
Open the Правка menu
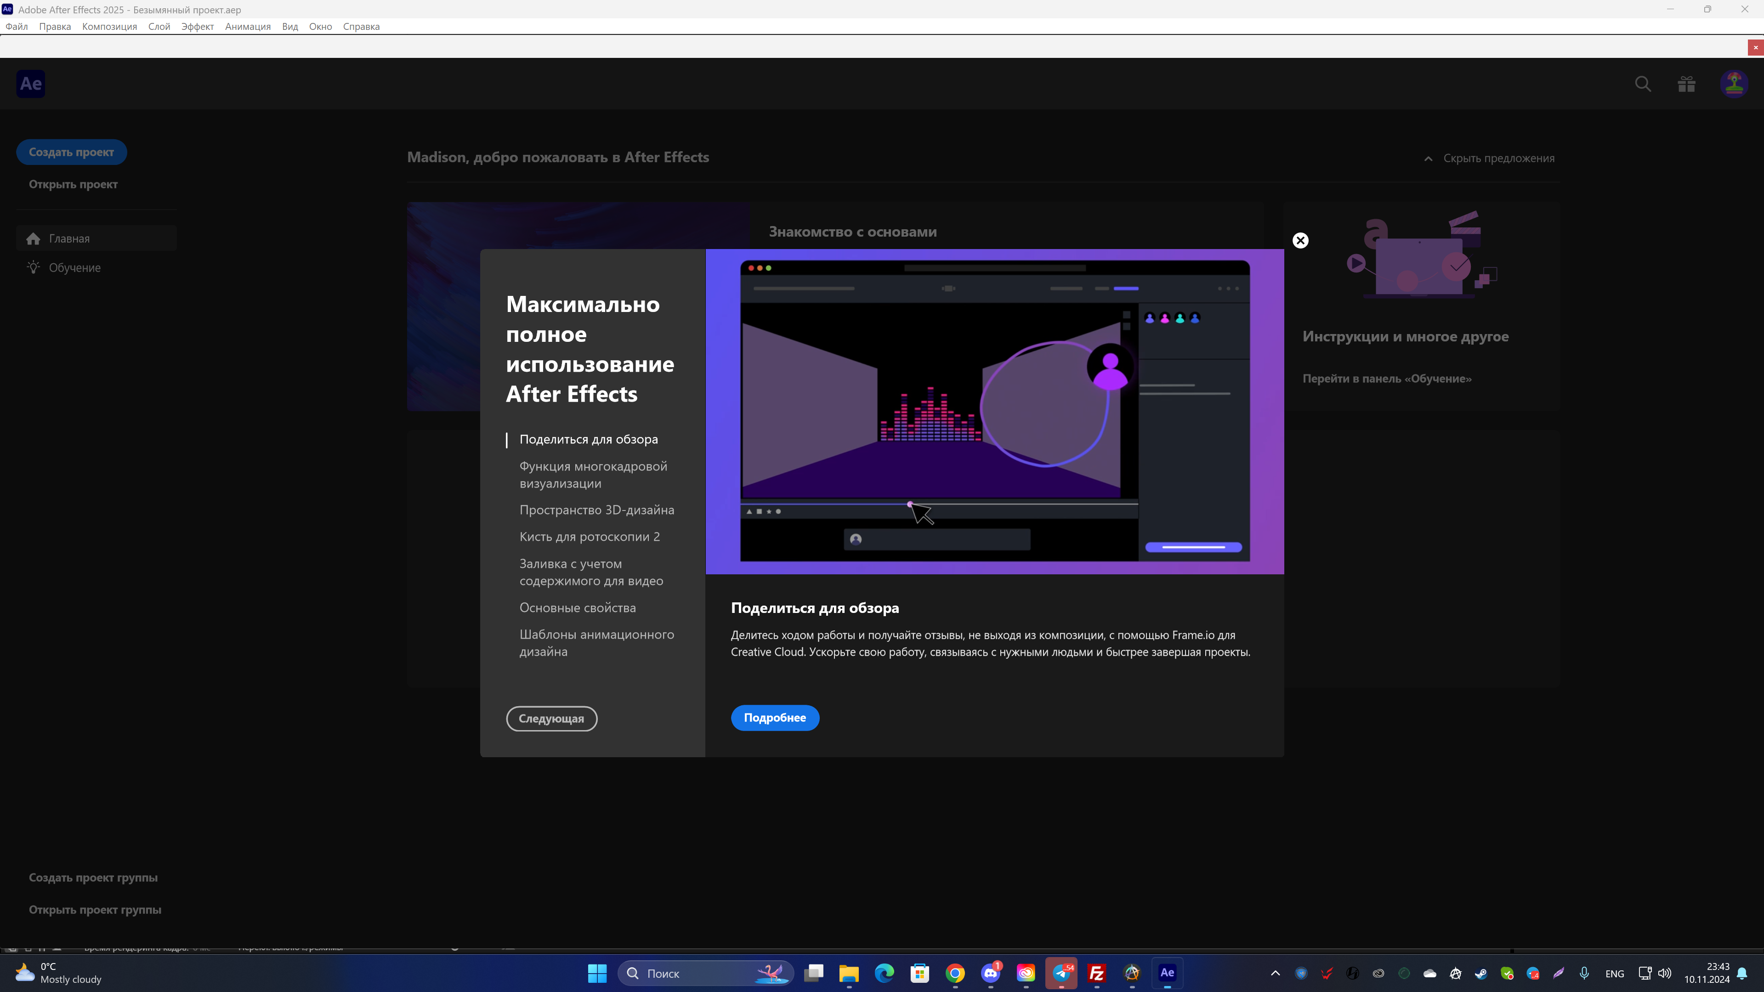click(55, 27)
